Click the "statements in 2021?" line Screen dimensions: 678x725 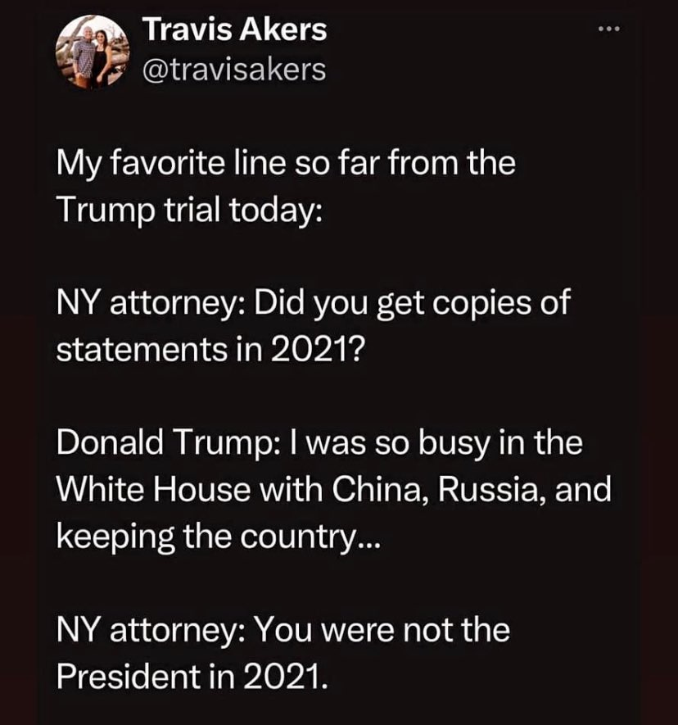pyautogui.click(x=210, y=350)
